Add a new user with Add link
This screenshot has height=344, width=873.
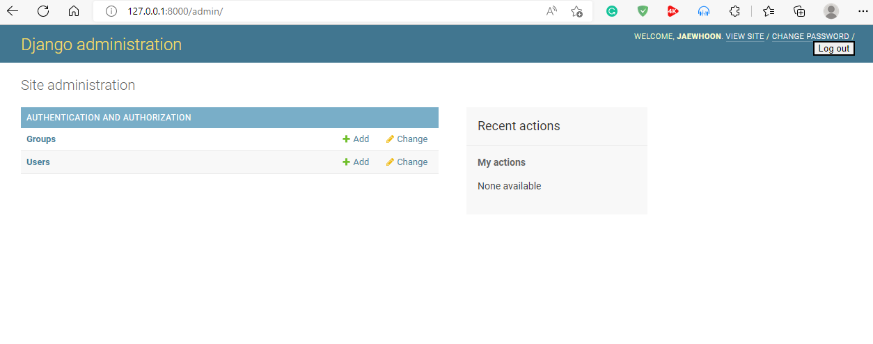(x=356, y=162)
